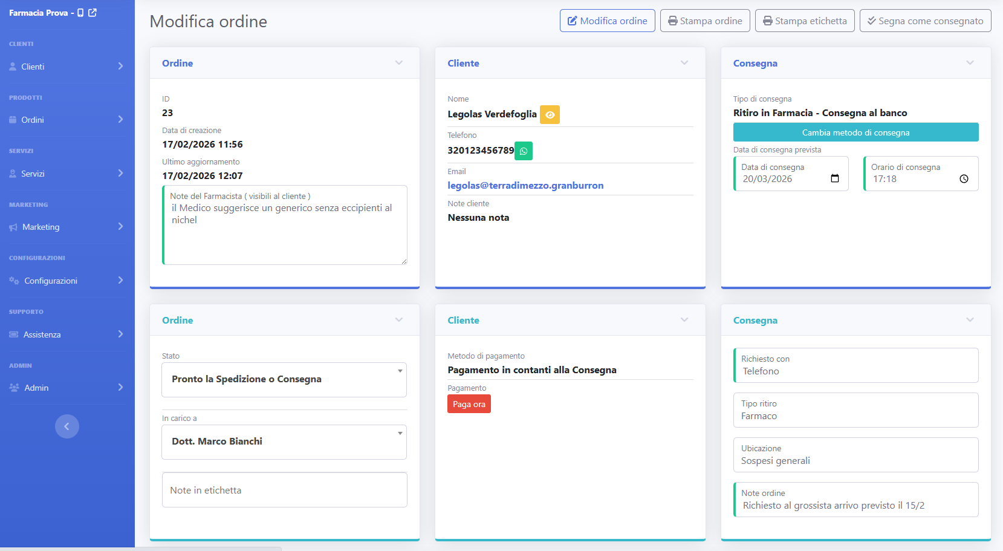Click the clock icon in Orario di consegna
This screenshot has height=551, width=1003.
pyautogui.click(x=964, y=179)
